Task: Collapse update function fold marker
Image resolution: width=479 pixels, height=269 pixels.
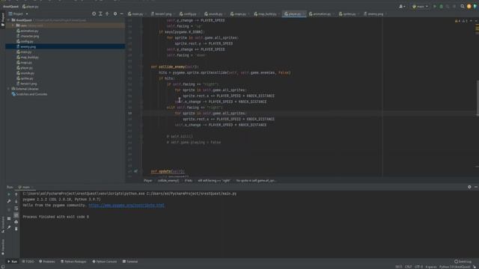Action: (141, 171)
